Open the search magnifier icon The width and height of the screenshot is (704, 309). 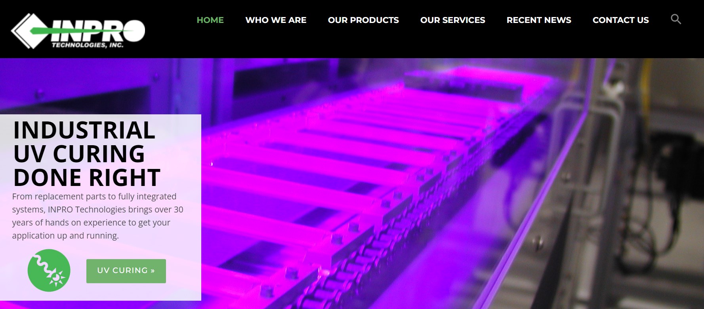[x=675, y=19]
